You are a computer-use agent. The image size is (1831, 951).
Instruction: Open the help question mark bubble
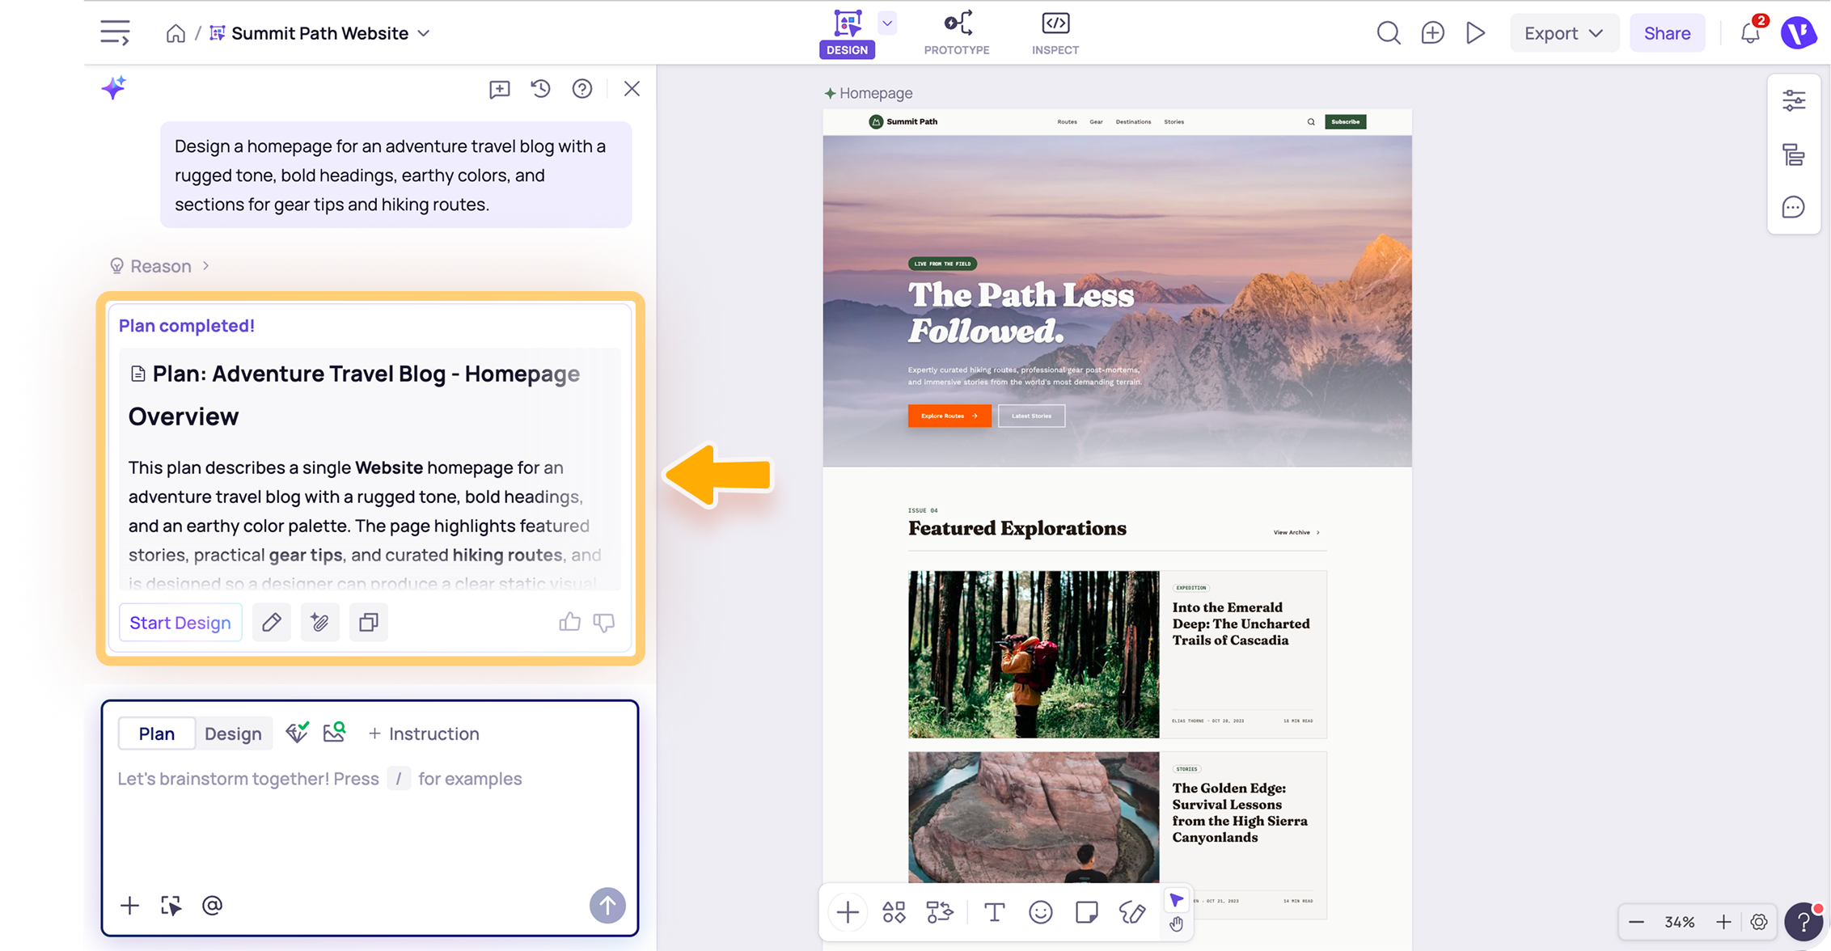click(1804, 922)
